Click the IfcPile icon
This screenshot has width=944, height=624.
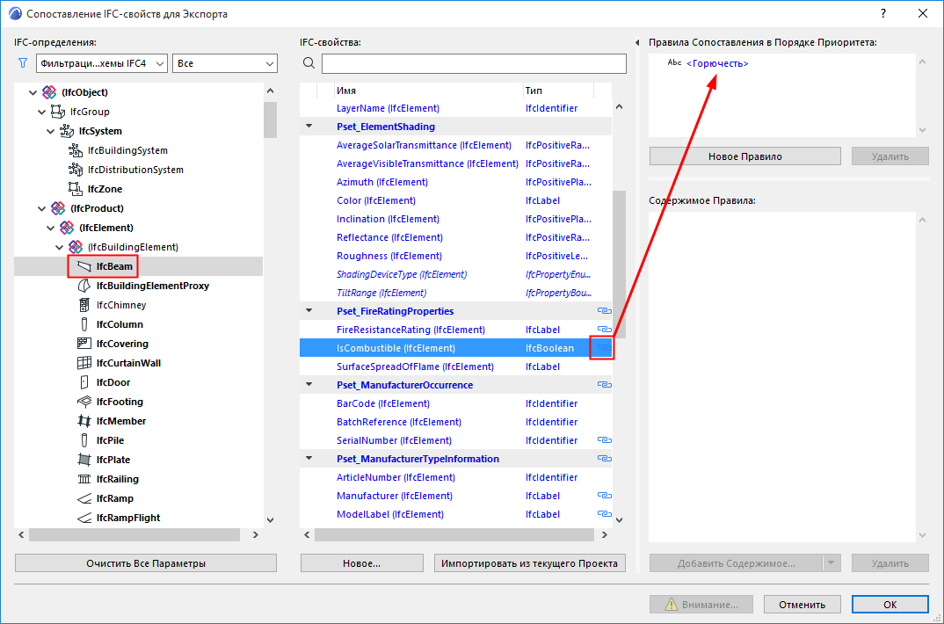[84, 439]
